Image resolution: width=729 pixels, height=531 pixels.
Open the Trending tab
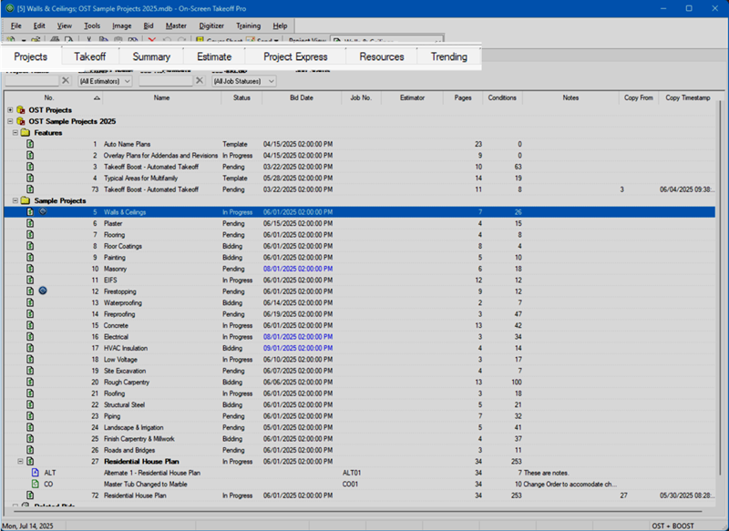click(449, 56)
